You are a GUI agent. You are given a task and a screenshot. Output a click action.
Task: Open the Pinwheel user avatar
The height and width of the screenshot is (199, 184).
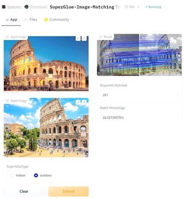(26, 7)
